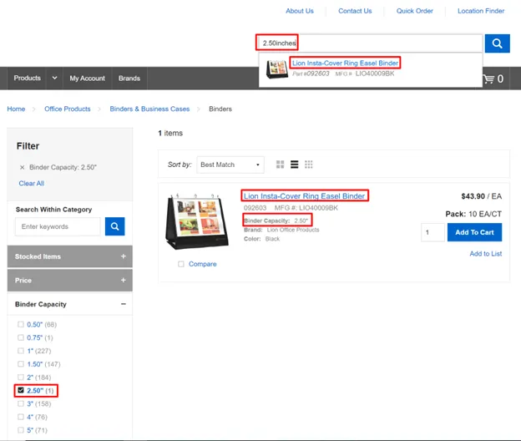Check the 2" binder capacity box

pos(21,378)
